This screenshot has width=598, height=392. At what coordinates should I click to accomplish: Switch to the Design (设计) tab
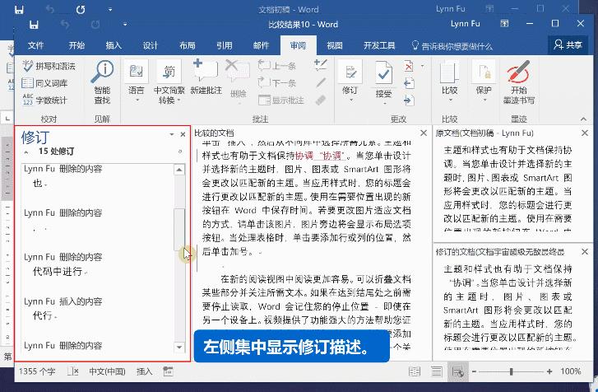point(151,45)
